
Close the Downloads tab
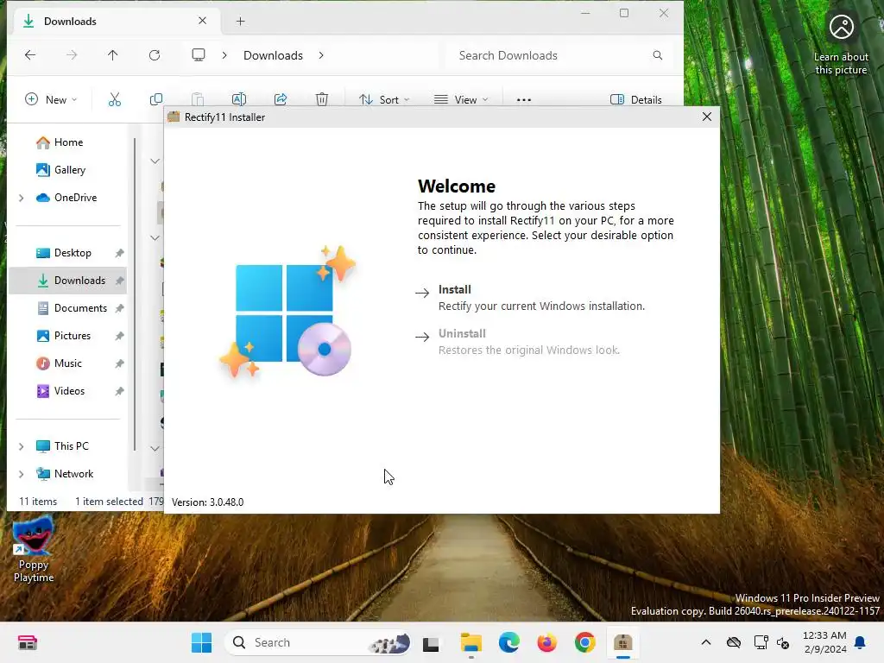pyautogui.click(x=202, y=21)
